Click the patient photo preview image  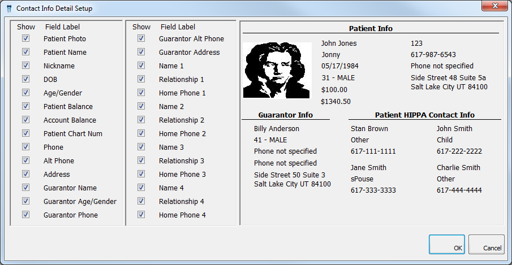(x=277, y=70)
